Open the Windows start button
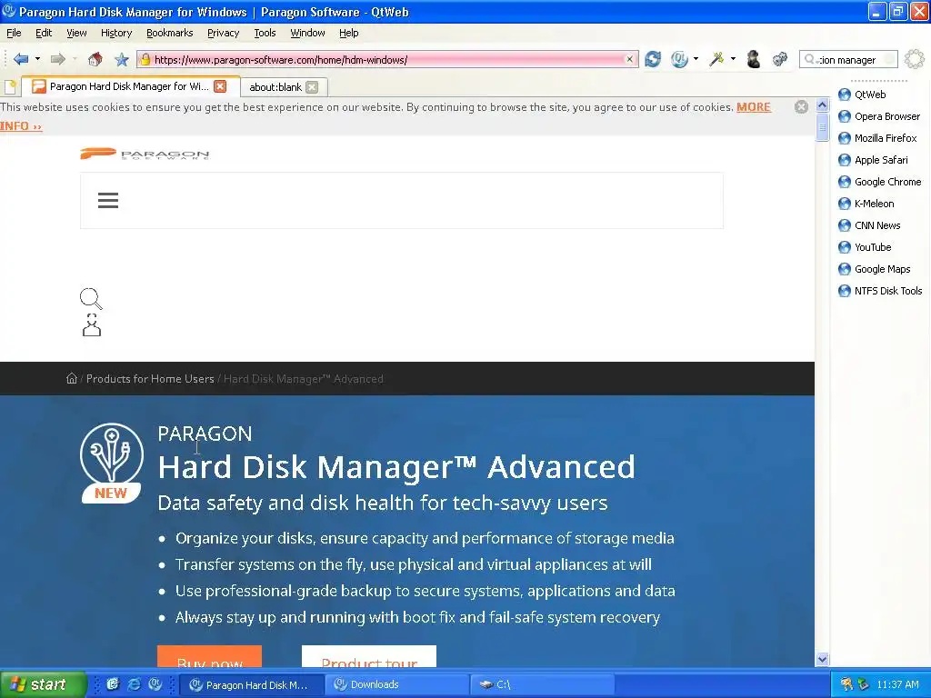The height and width of the screenshot is (698, 931). [44, 684]
